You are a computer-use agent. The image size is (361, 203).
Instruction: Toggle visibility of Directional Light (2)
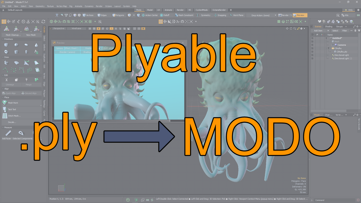[313, 59]
